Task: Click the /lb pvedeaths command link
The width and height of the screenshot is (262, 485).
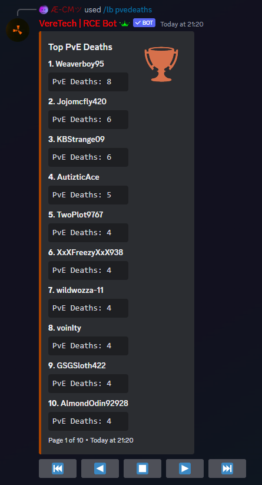Action: click(x=127, y=10)
